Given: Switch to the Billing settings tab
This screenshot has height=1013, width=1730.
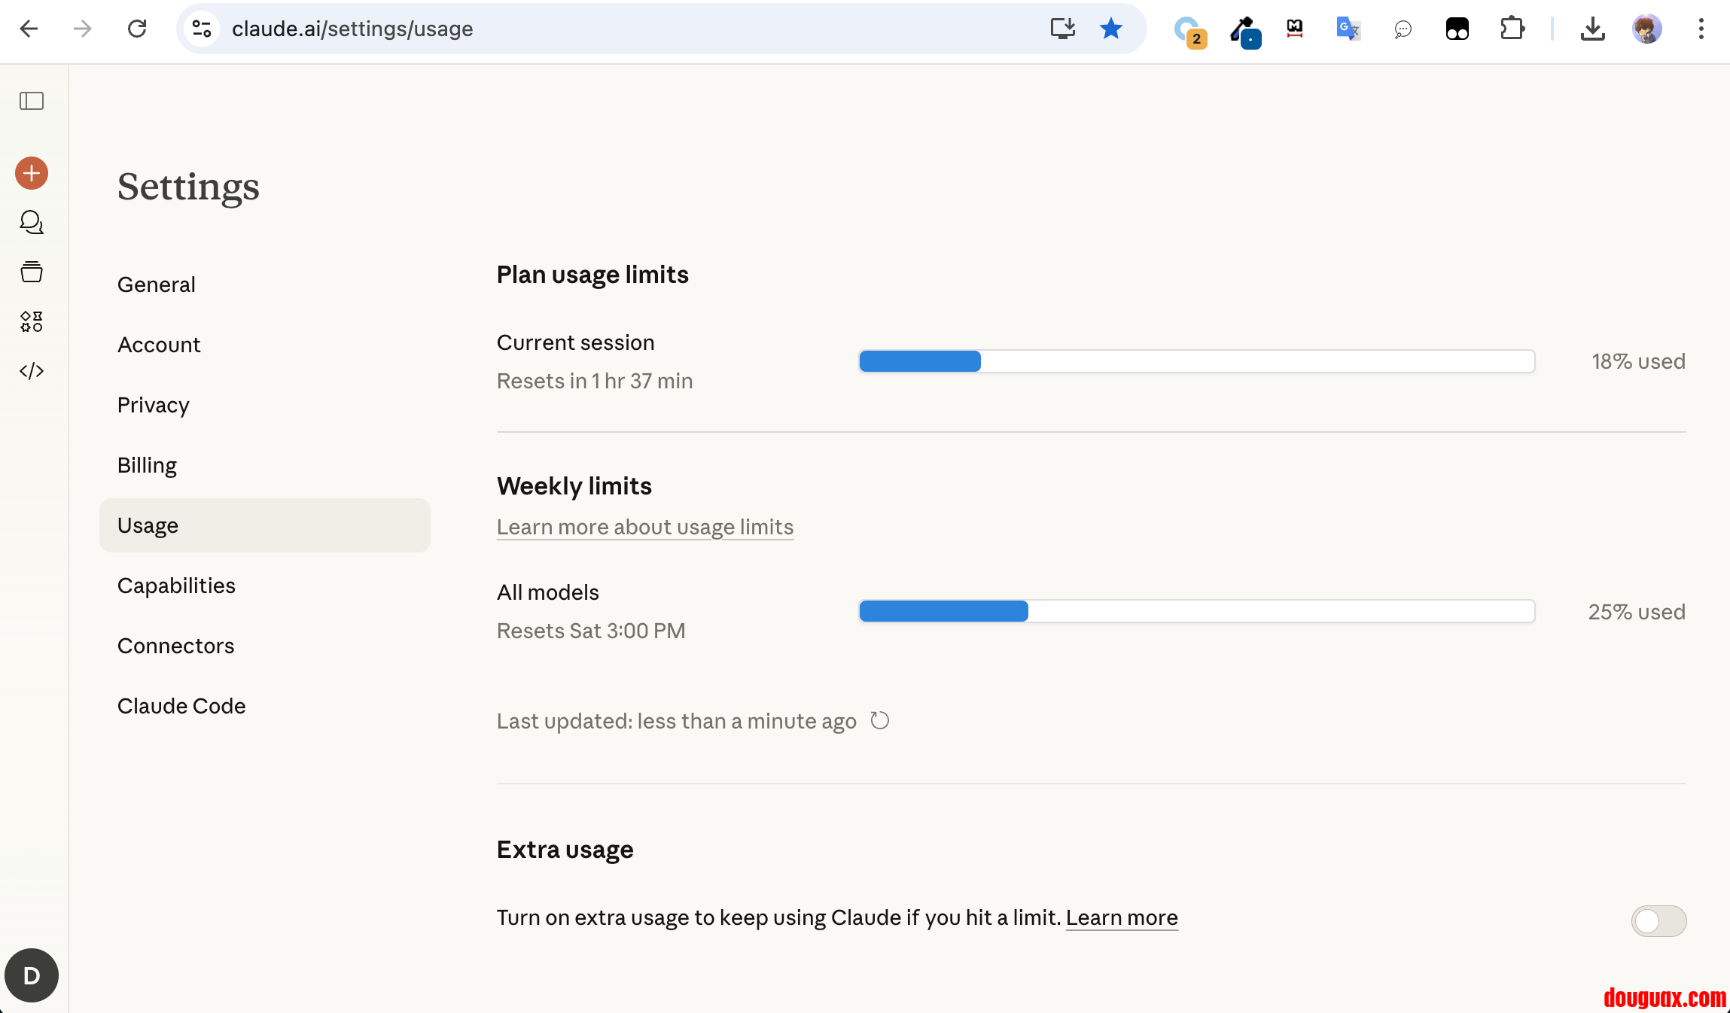Looking at the screenshot, I should (x=148, y=465).
